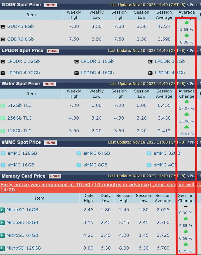Open MORE button for LPDDR Spot Price
This screenshot has width=201, height=255.
(53, 51)
